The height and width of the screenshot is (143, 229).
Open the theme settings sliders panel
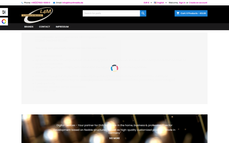(x=4, y=12)
